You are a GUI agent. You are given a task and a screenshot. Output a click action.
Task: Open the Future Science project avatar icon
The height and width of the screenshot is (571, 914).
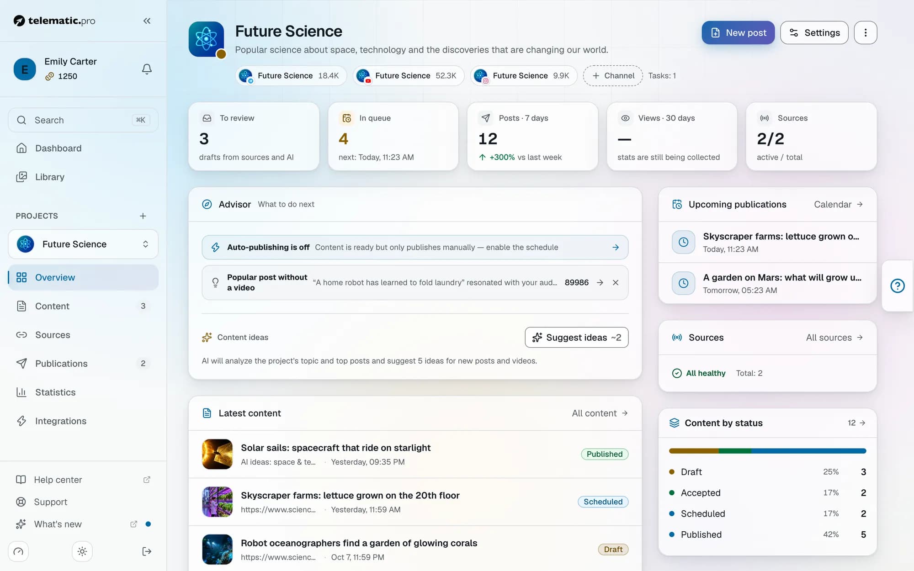click(207, 39)
